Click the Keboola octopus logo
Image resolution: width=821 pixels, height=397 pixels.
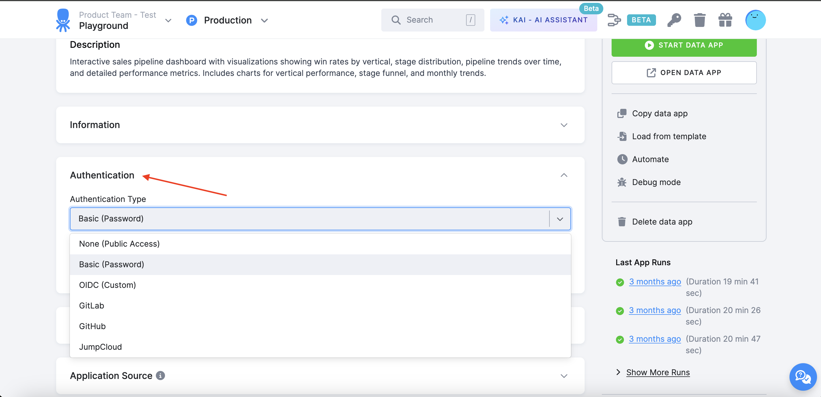(x=63, y=20)
